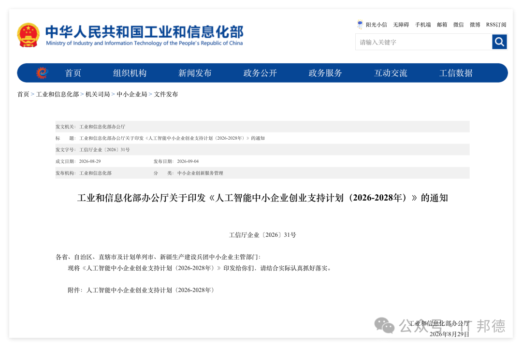Click the 工信厅企业〔2026〕31号 value in info table
Screen dimensions: 522x347
(x=104, y=149)
